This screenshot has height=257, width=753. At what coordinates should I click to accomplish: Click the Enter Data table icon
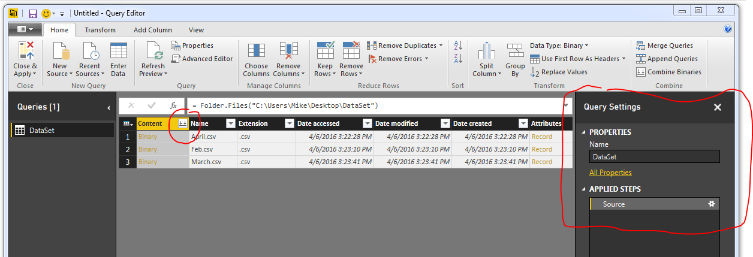[119, 51]
